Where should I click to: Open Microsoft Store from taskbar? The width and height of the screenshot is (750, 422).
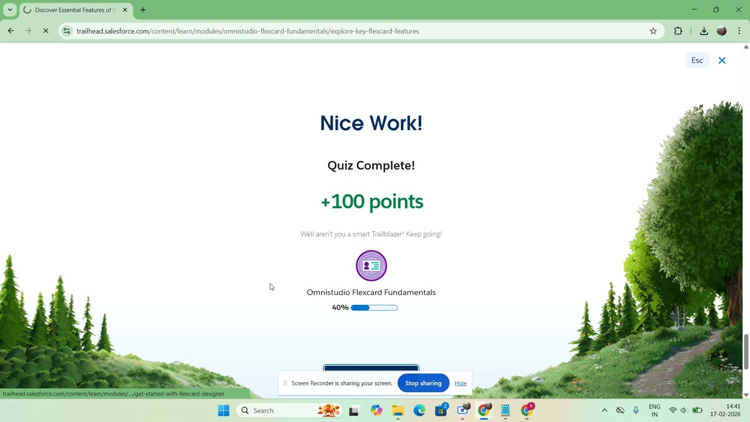441,410
